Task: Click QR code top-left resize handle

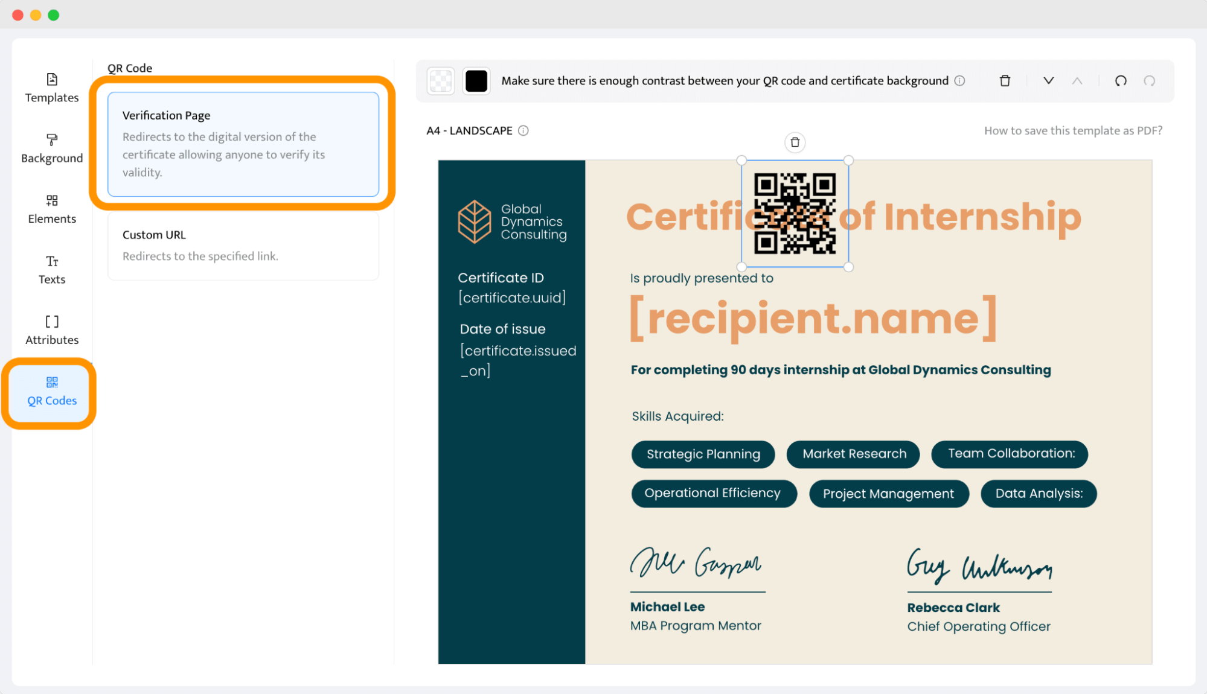Action: (x=742, y=161)
